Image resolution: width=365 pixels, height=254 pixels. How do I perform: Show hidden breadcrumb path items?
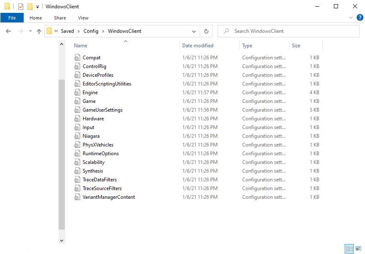[x=56, y=31]
